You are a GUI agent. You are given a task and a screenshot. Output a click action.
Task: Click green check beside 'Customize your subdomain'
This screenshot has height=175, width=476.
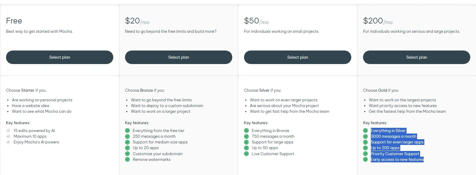[127, 154]
